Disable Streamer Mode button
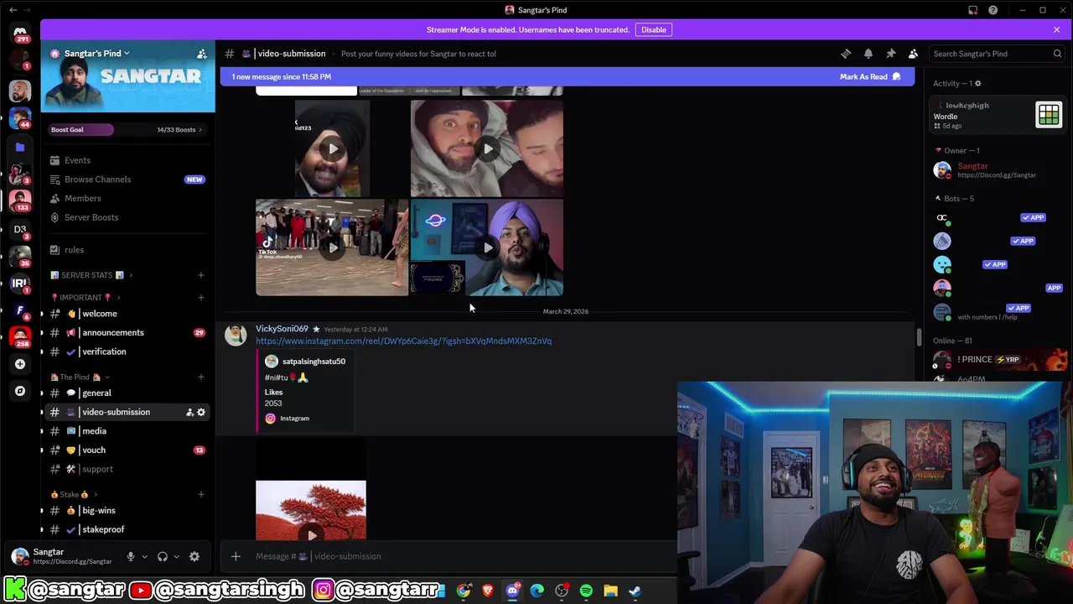The height and width of the screenshot is (604, 1073). pos(654,29)
